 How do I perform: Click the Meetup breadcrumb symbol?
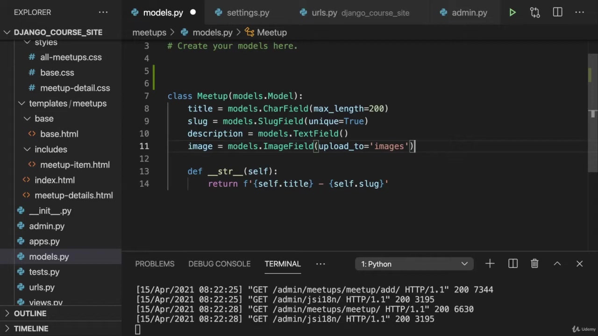[271, 33]
